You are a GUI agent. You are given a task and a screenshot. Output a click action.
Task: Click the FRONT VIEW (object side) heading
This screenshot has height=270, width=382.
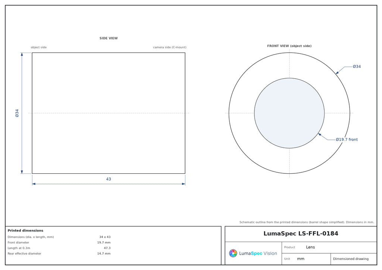point(289,46)
